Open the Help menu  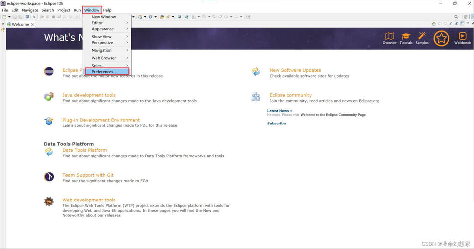pyautogui.click(x=107, y=10)
